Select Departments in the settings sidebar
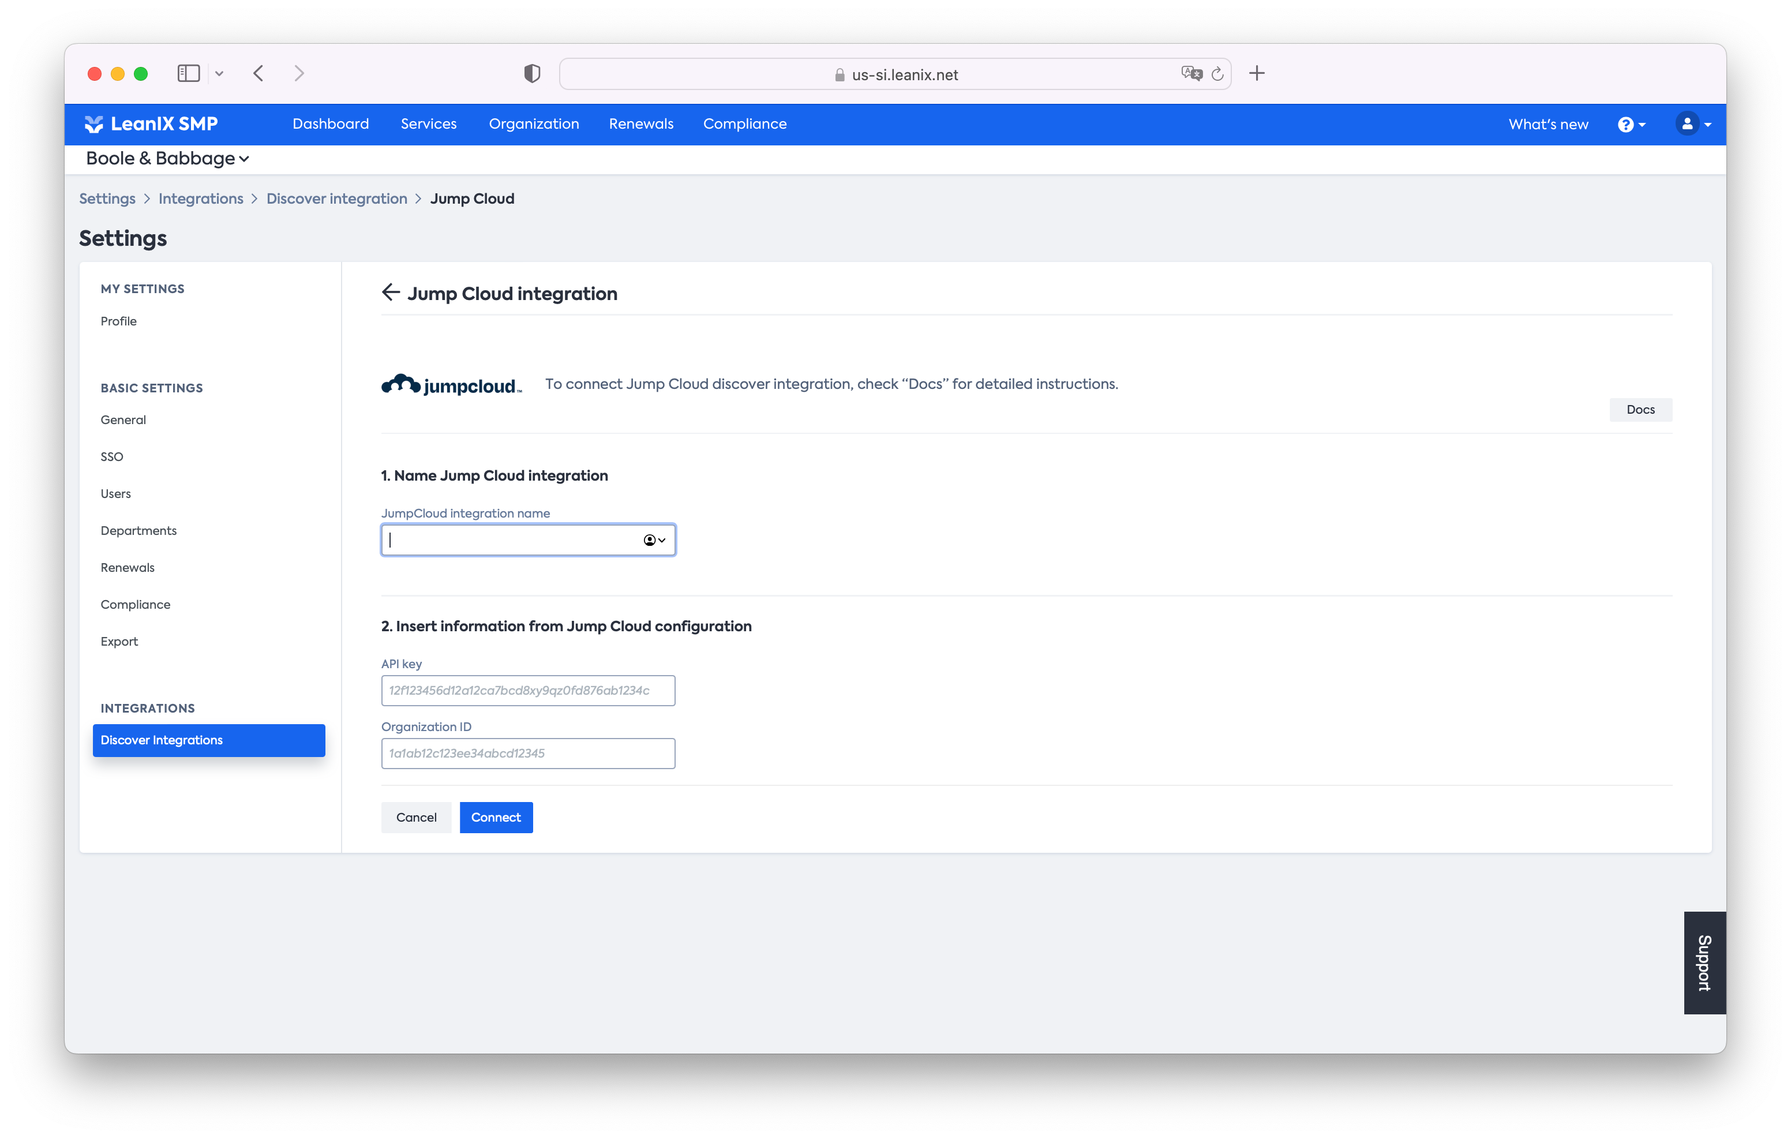The height and width of the screenshot is (1139, 1791). (138, 530)
